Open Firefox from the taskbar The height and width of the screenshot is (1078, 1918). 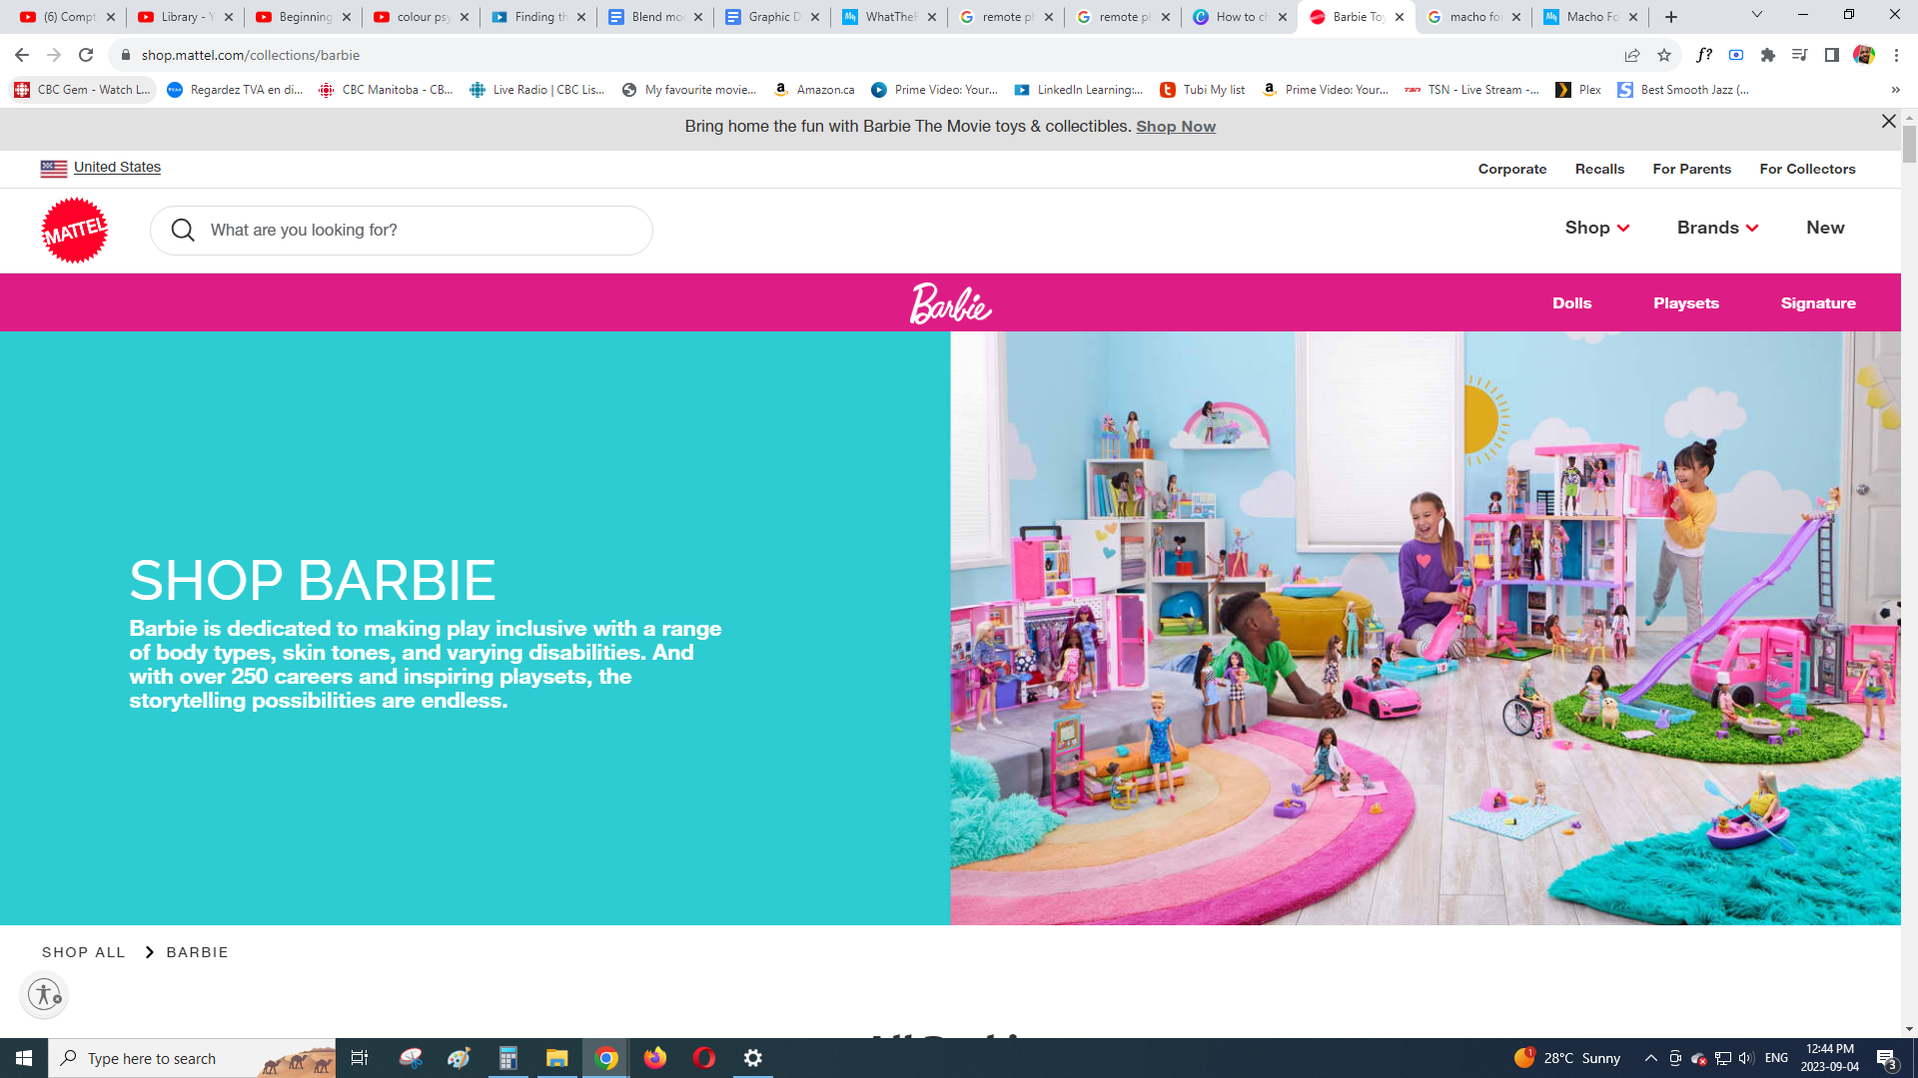pyautogui.click(x=655, y=1058)
